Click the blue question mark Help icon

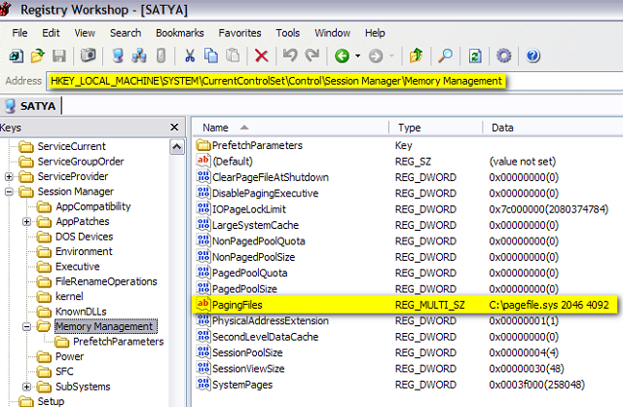[x=533, y=56]
